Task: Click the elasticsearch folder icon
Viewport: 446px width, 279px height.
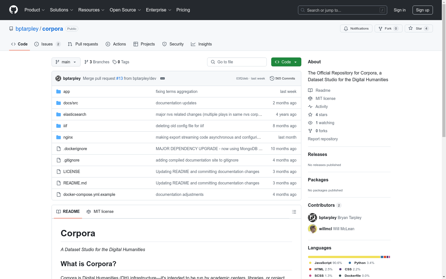Action: (59, 114)
